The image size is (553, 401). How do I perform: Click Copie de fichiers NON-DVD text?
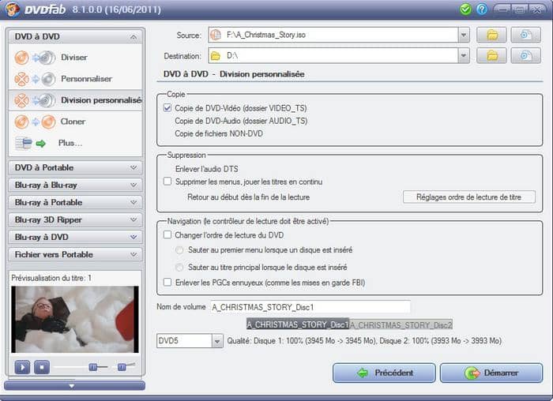point(219,133)
